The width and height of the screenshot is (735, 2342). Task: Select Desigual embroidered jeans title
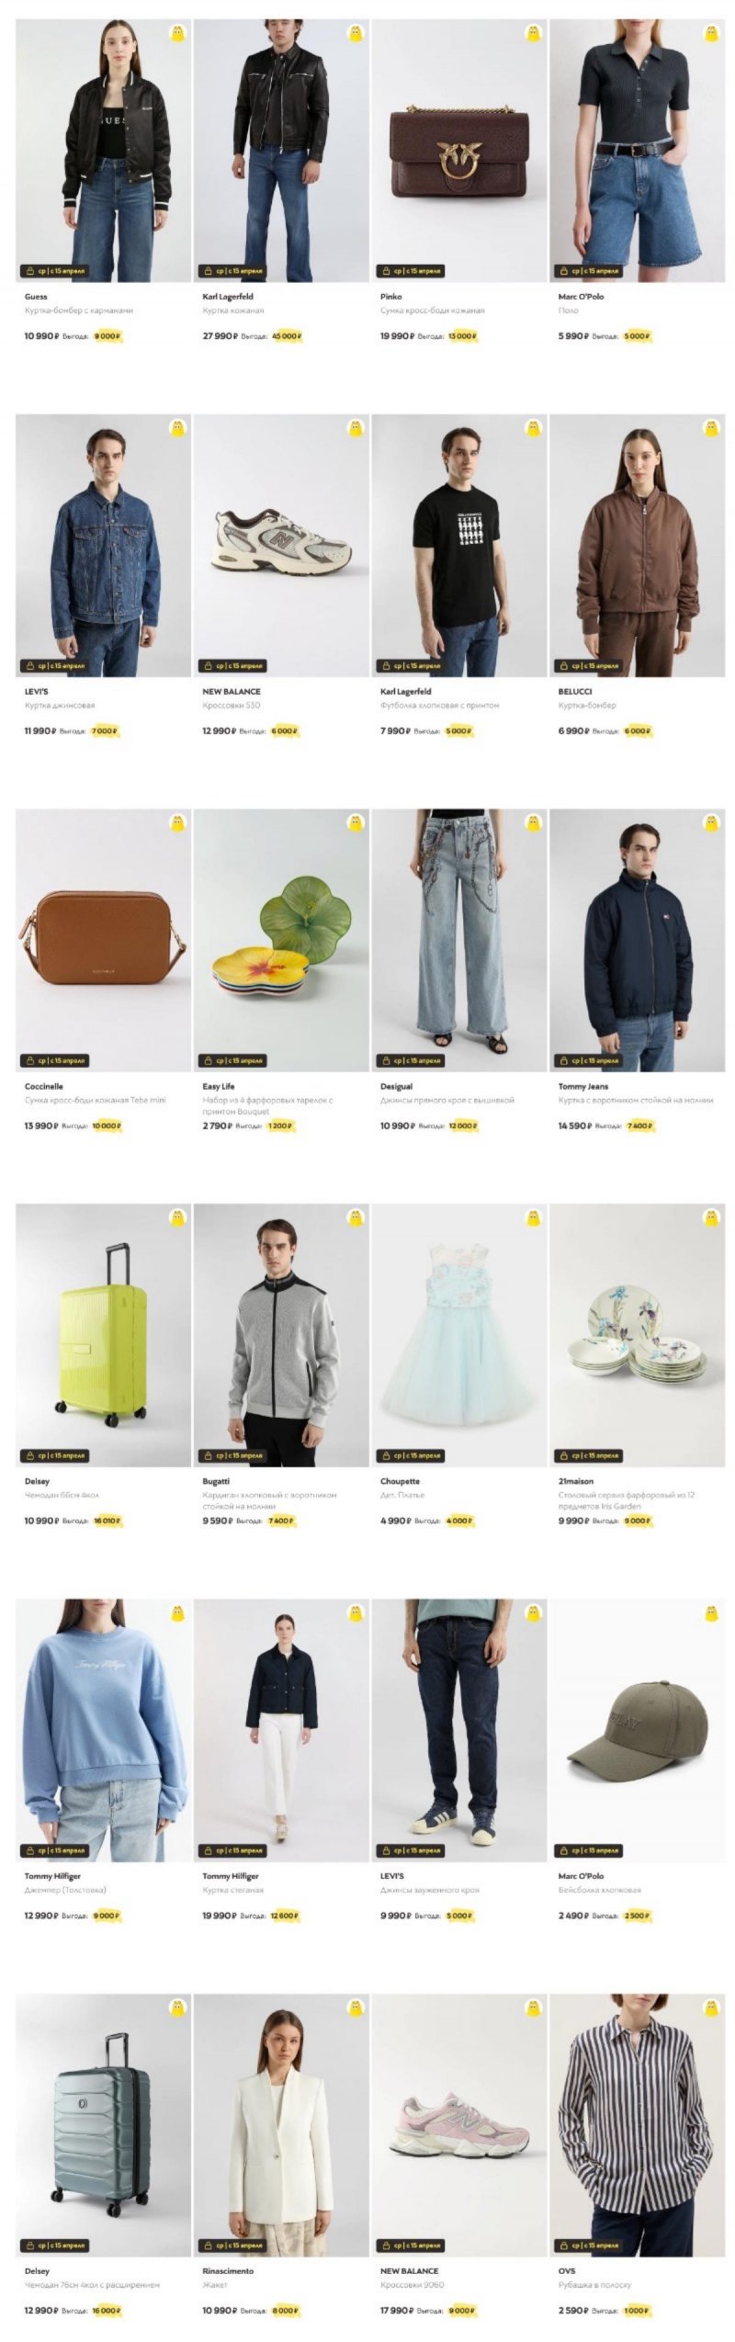tap(447, 1100)
